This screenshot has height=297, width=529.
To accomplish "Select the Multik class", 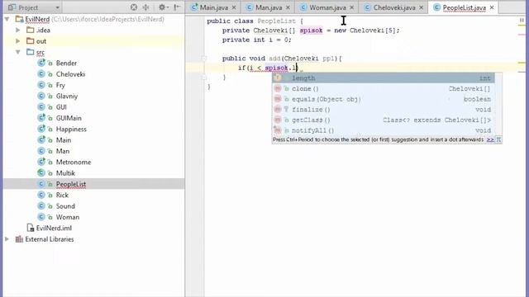I will 65,173.
